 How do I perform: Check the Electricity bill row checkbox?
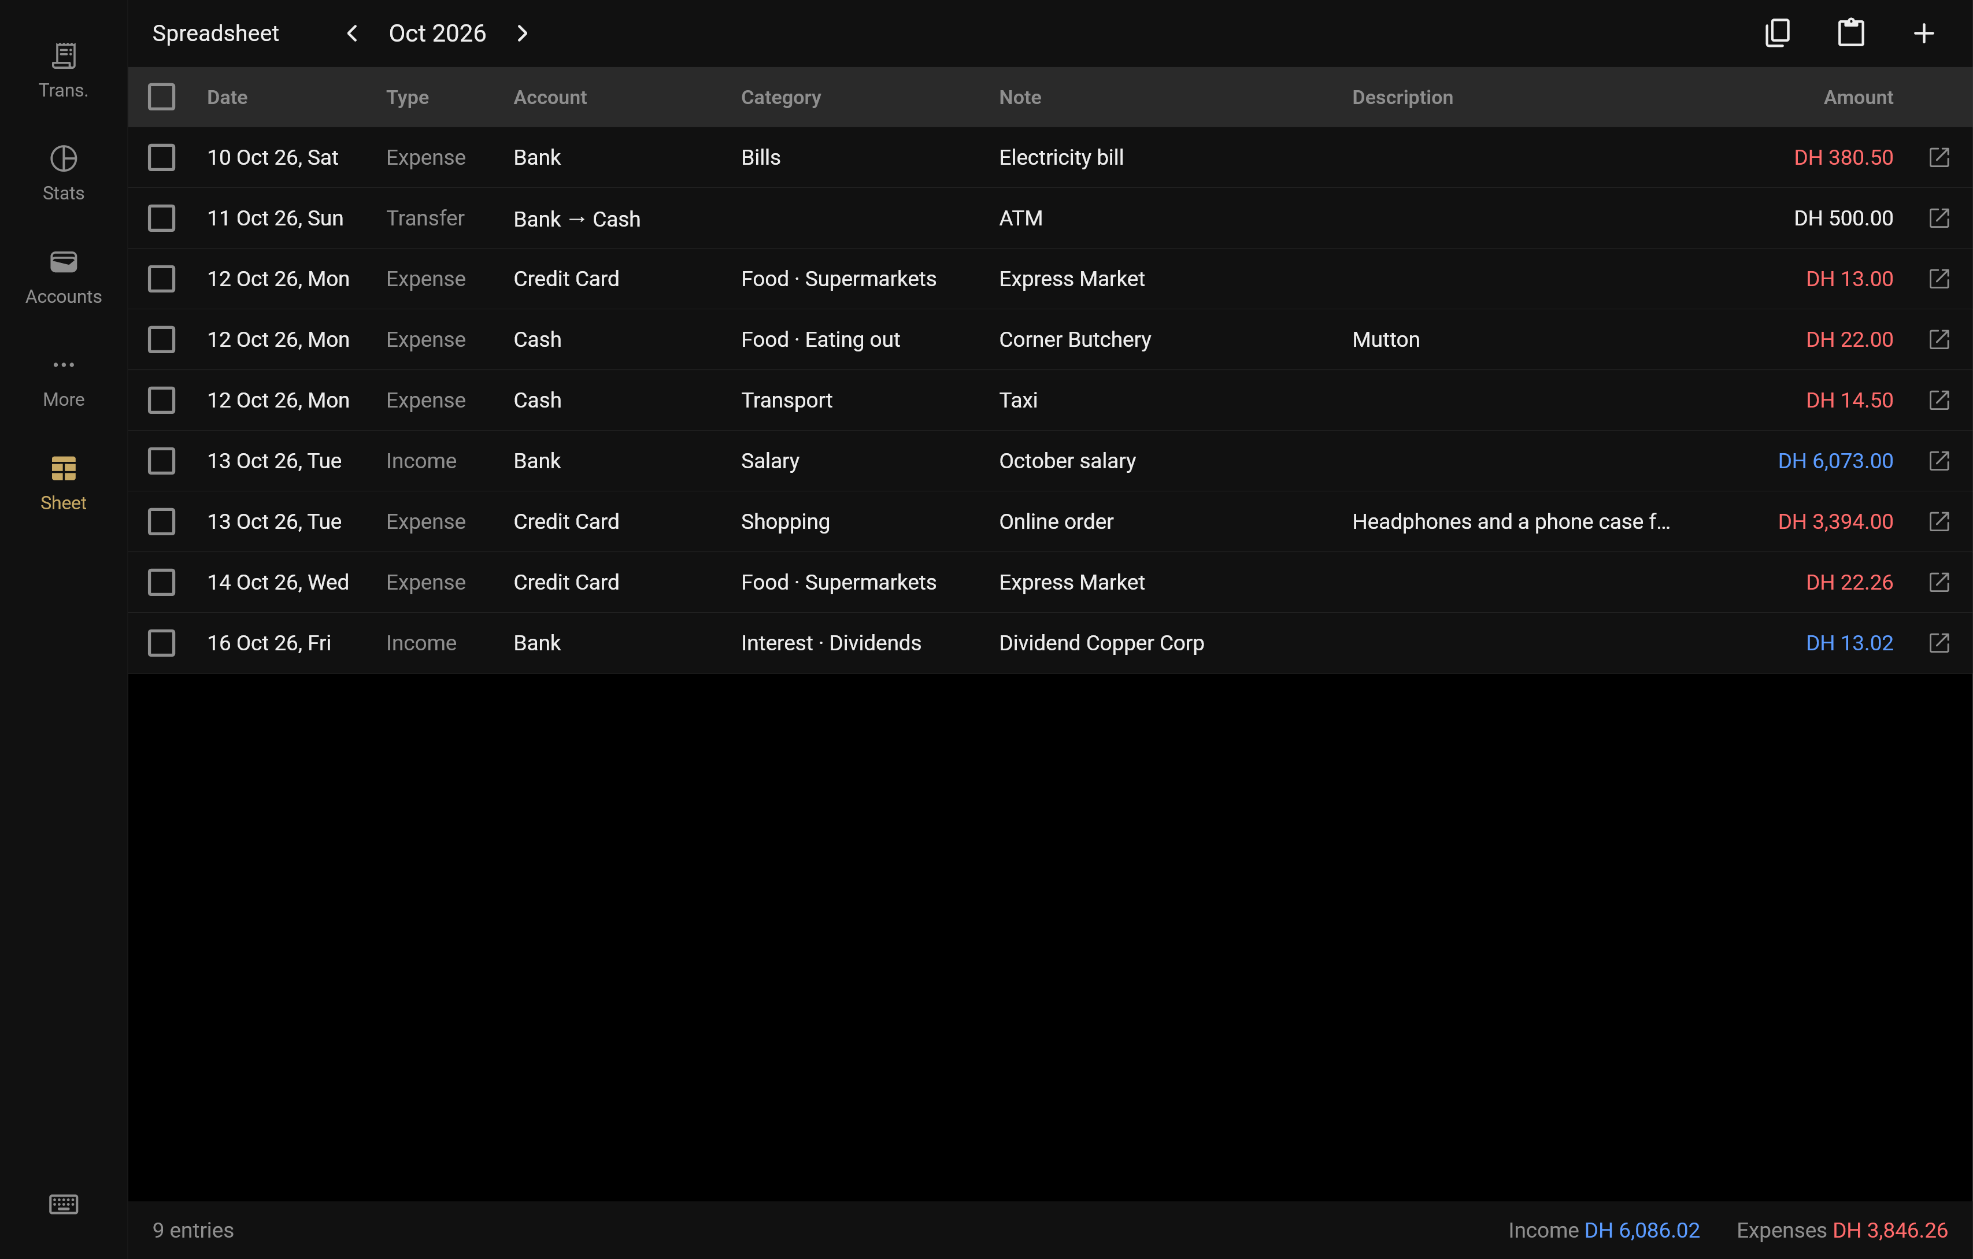tap(161, 157)
